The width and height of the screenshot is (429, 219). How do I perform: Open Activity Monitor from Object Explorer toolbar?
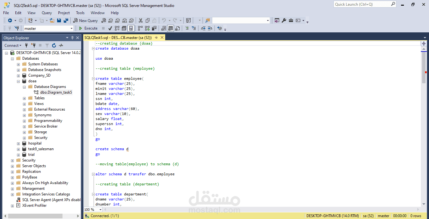coord(61,46)
